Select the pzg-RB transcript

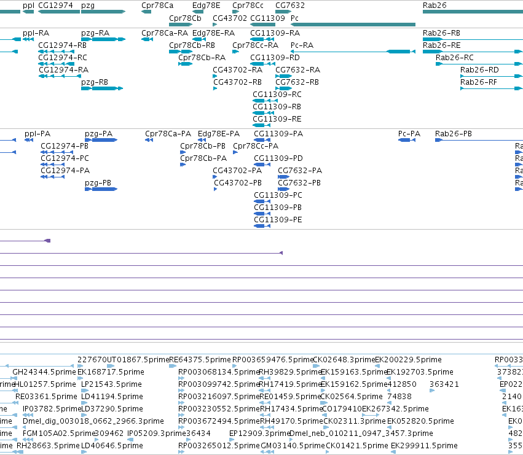102,88
